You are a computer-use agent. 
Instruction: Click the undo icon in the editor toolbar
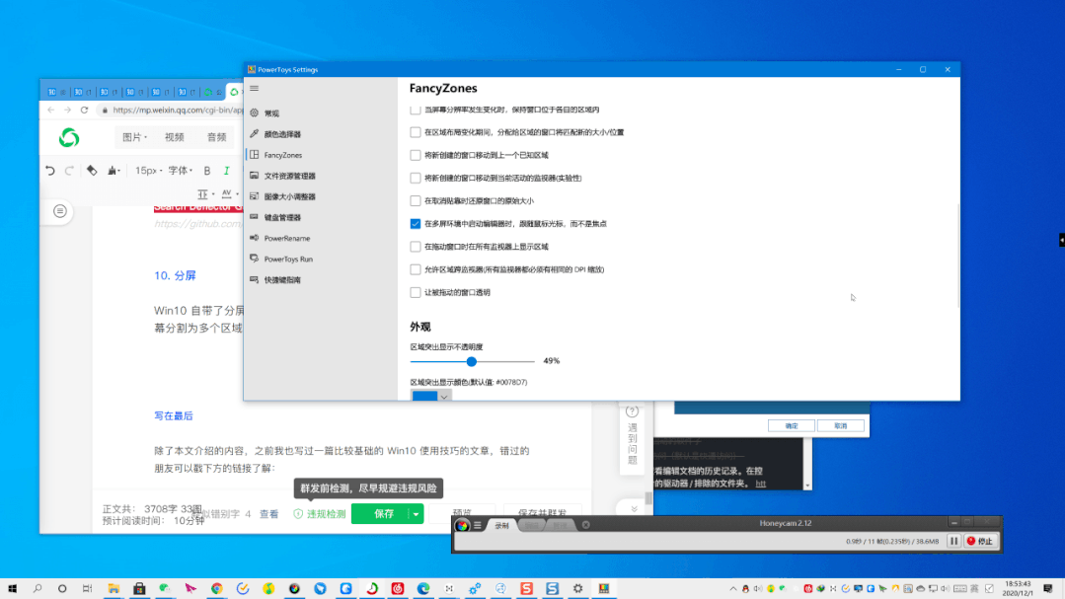click(x=50, y=170)
